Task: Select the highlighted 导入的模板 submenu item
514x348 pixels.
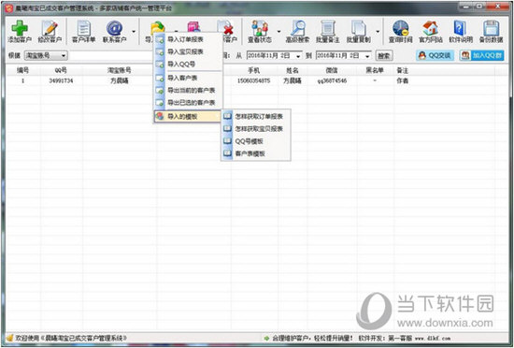Action: (188, 116)
